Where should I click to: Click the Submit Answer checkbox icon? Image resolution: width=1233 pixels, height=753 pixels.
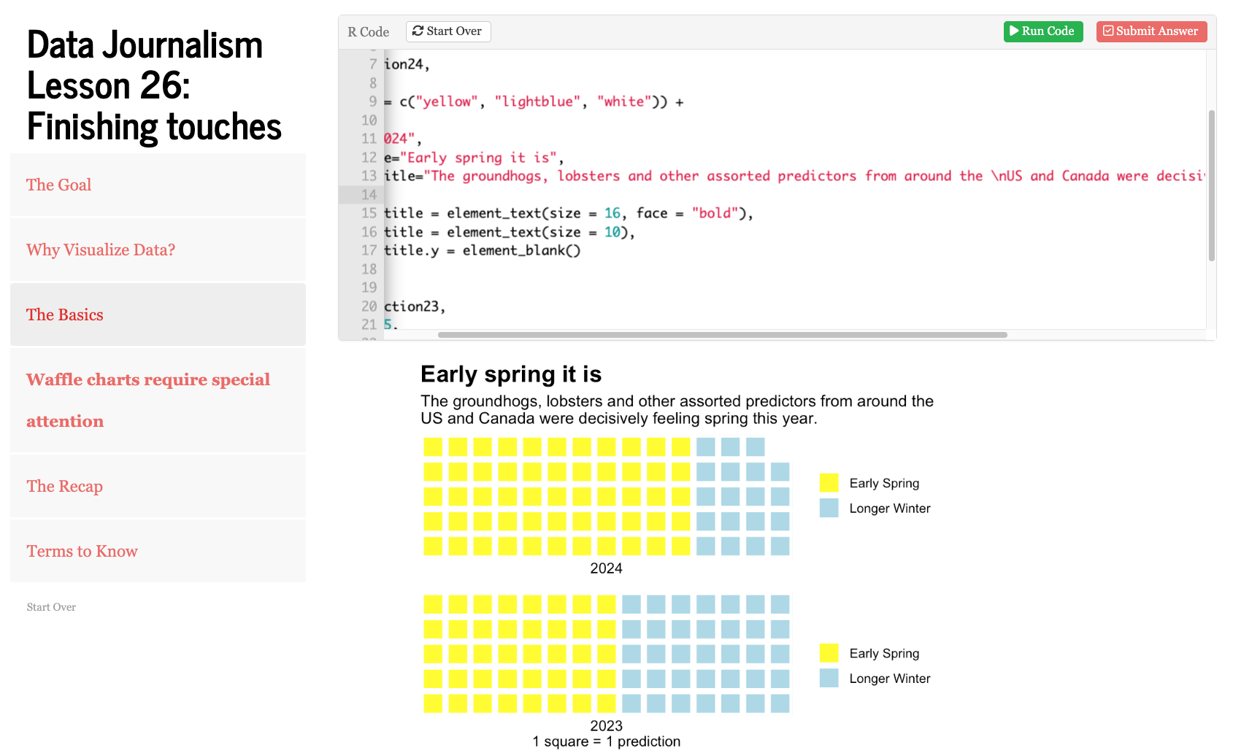pos(1108,31)
